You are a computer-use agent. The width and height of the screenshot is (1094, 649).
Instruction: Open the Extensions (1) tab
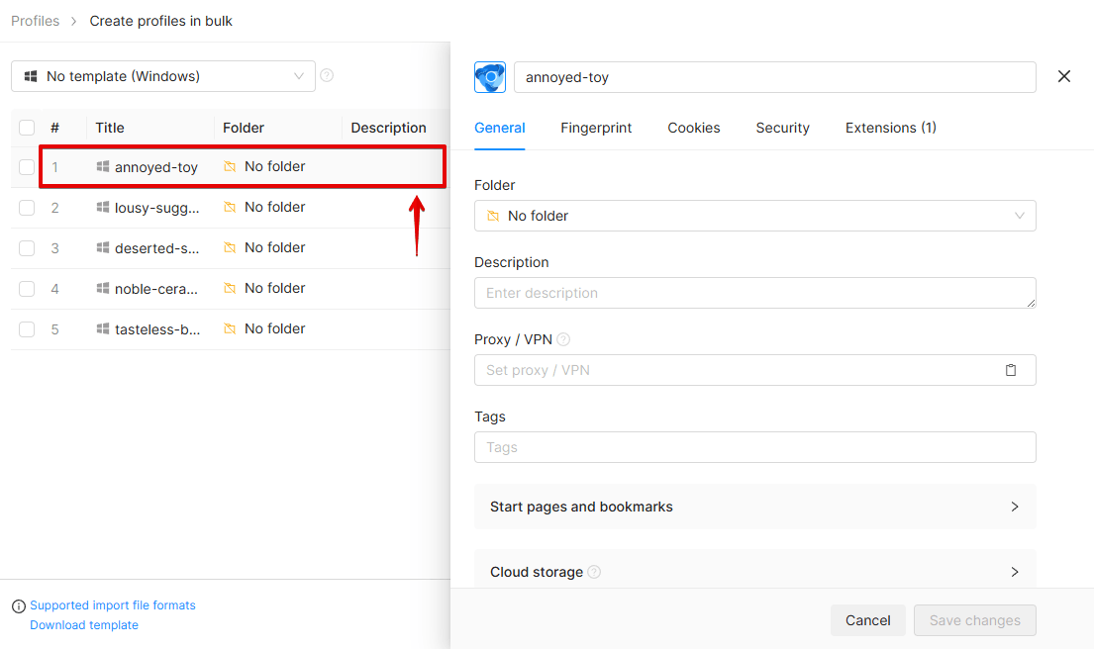[x=890, y=128]
